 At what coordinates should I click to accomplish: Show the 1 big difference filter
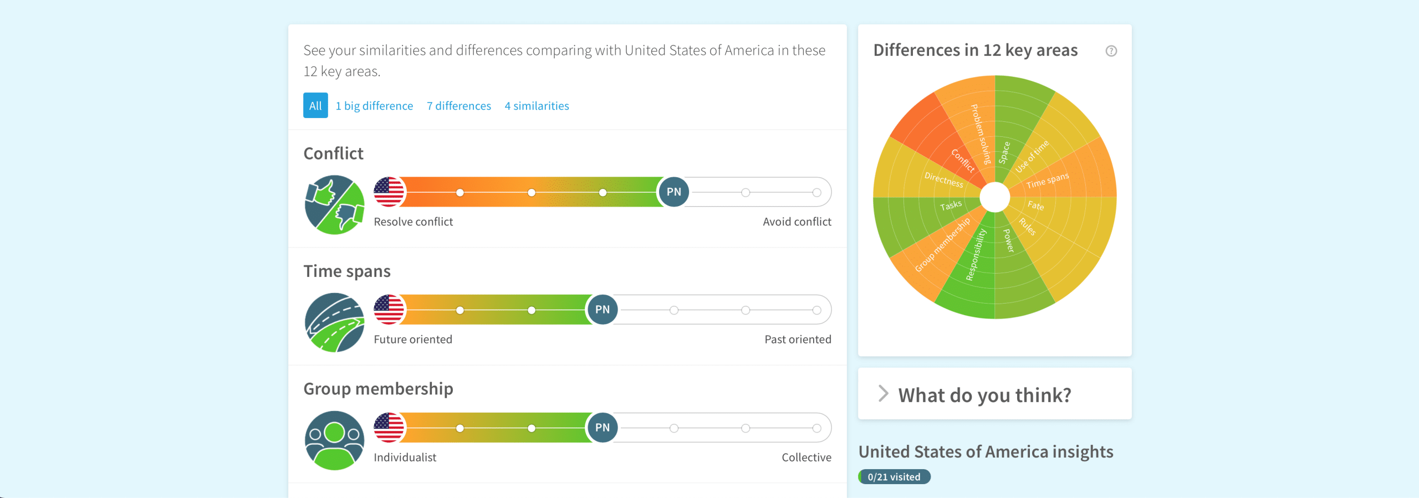click(374, 106)
